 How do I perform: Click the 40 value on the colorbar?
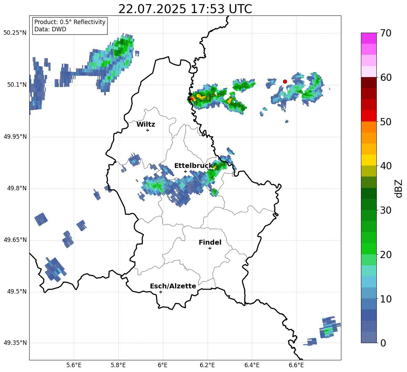point(386,166)
